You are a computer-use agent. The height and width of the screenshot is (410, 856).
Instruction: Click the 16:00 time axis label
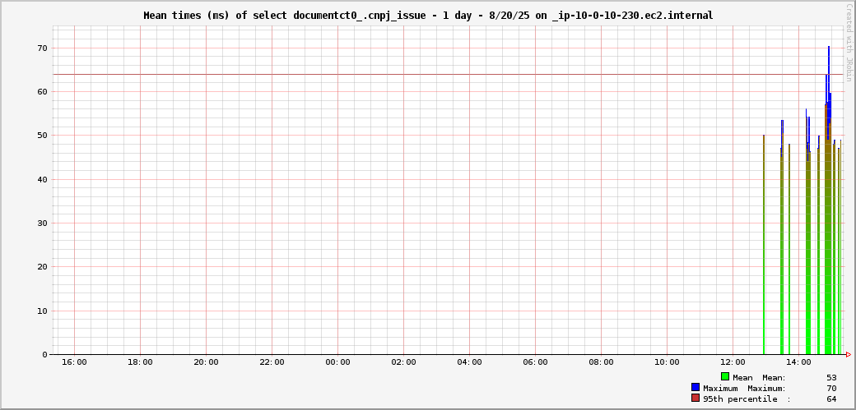[x=74, y=362]
